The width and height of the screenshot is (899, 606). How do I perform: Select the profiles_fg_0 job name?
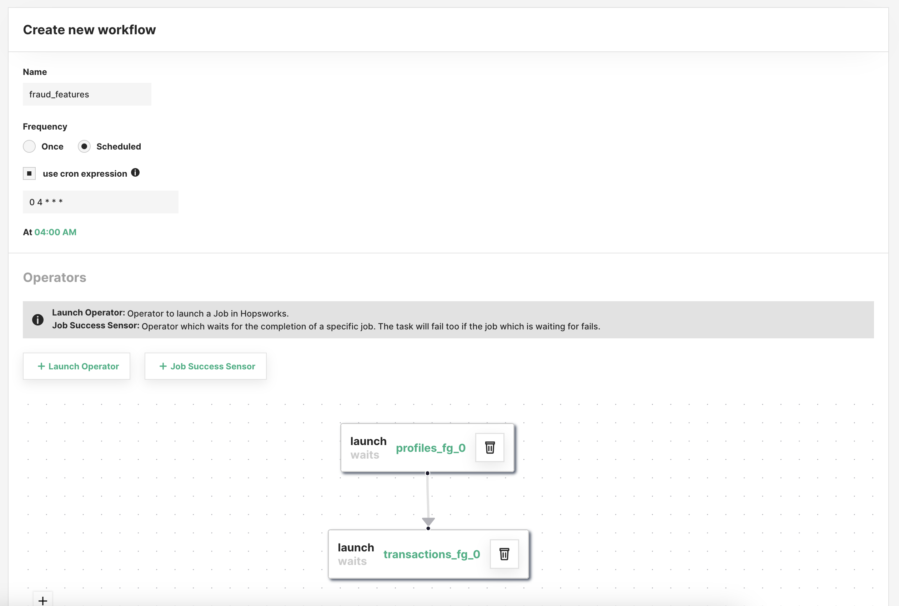[431, 448]
